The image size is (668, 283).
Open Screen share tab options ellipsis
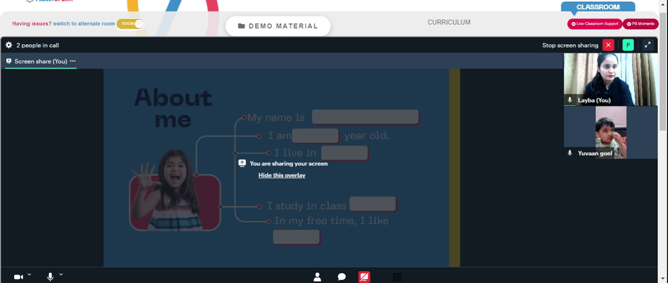[x=73, y=61]
